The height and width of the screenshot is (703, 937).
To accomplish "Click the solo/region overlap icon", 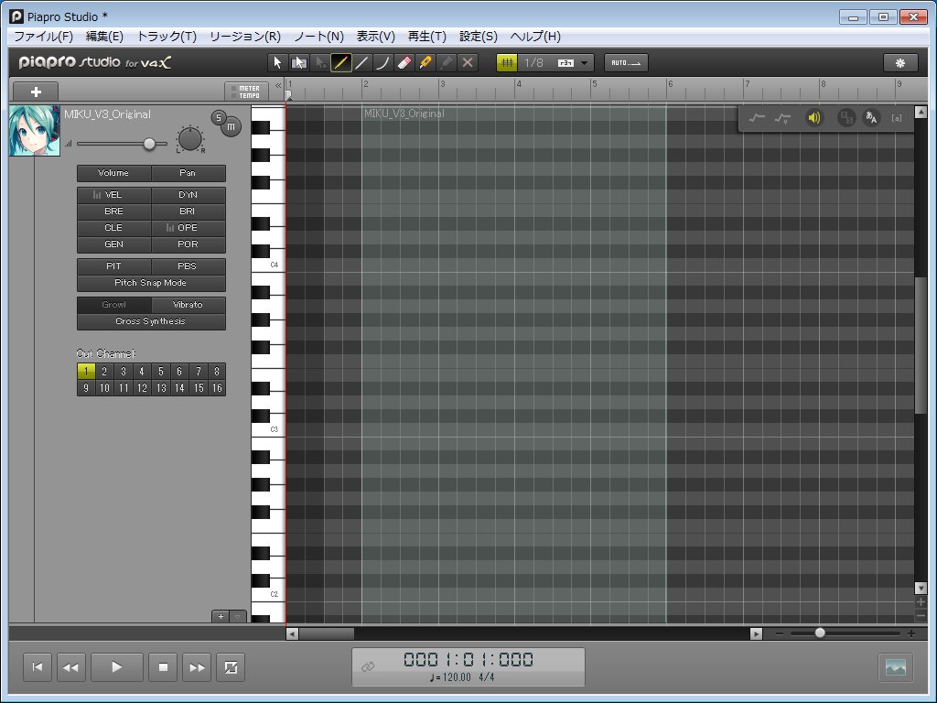I will (846, 118).
